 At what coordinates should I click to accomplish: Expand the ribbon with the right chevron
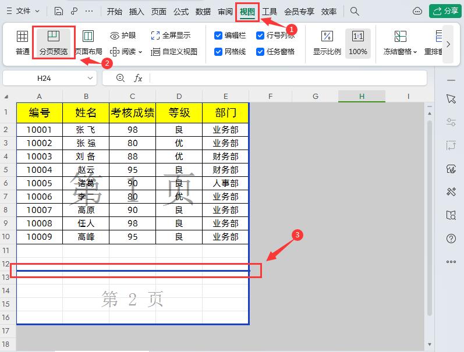(x=448, y=44)
